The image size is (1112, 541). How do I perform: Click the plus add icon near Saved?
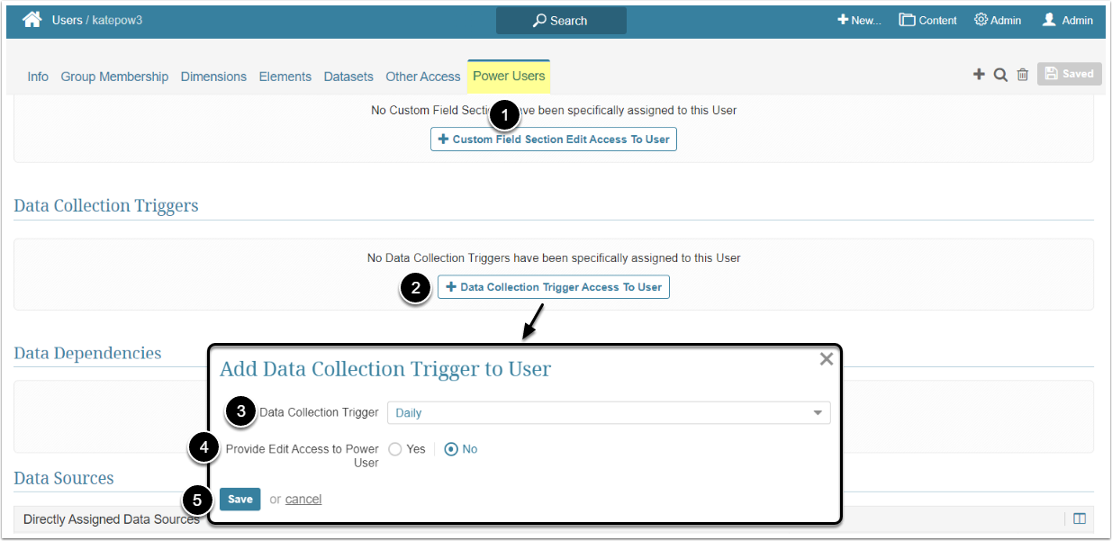pos(979,75)
